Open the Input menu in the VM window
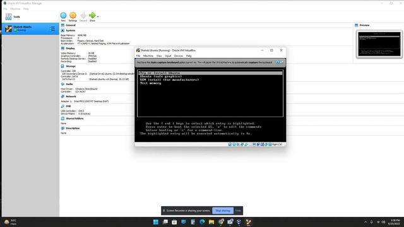Image resolution: width=404 pixels, height=227 pixels. pos(168,56)
